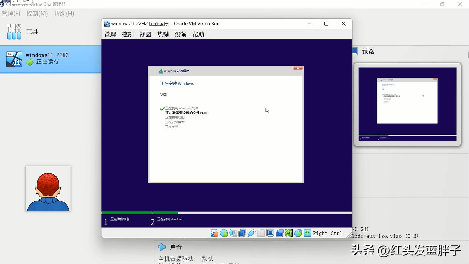Click the USB devices status icon
The image size is (469, 264).
tap(252, 233)
